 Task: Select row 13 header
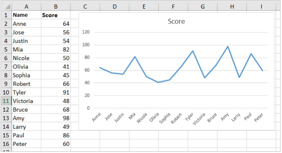coord(6,118)
